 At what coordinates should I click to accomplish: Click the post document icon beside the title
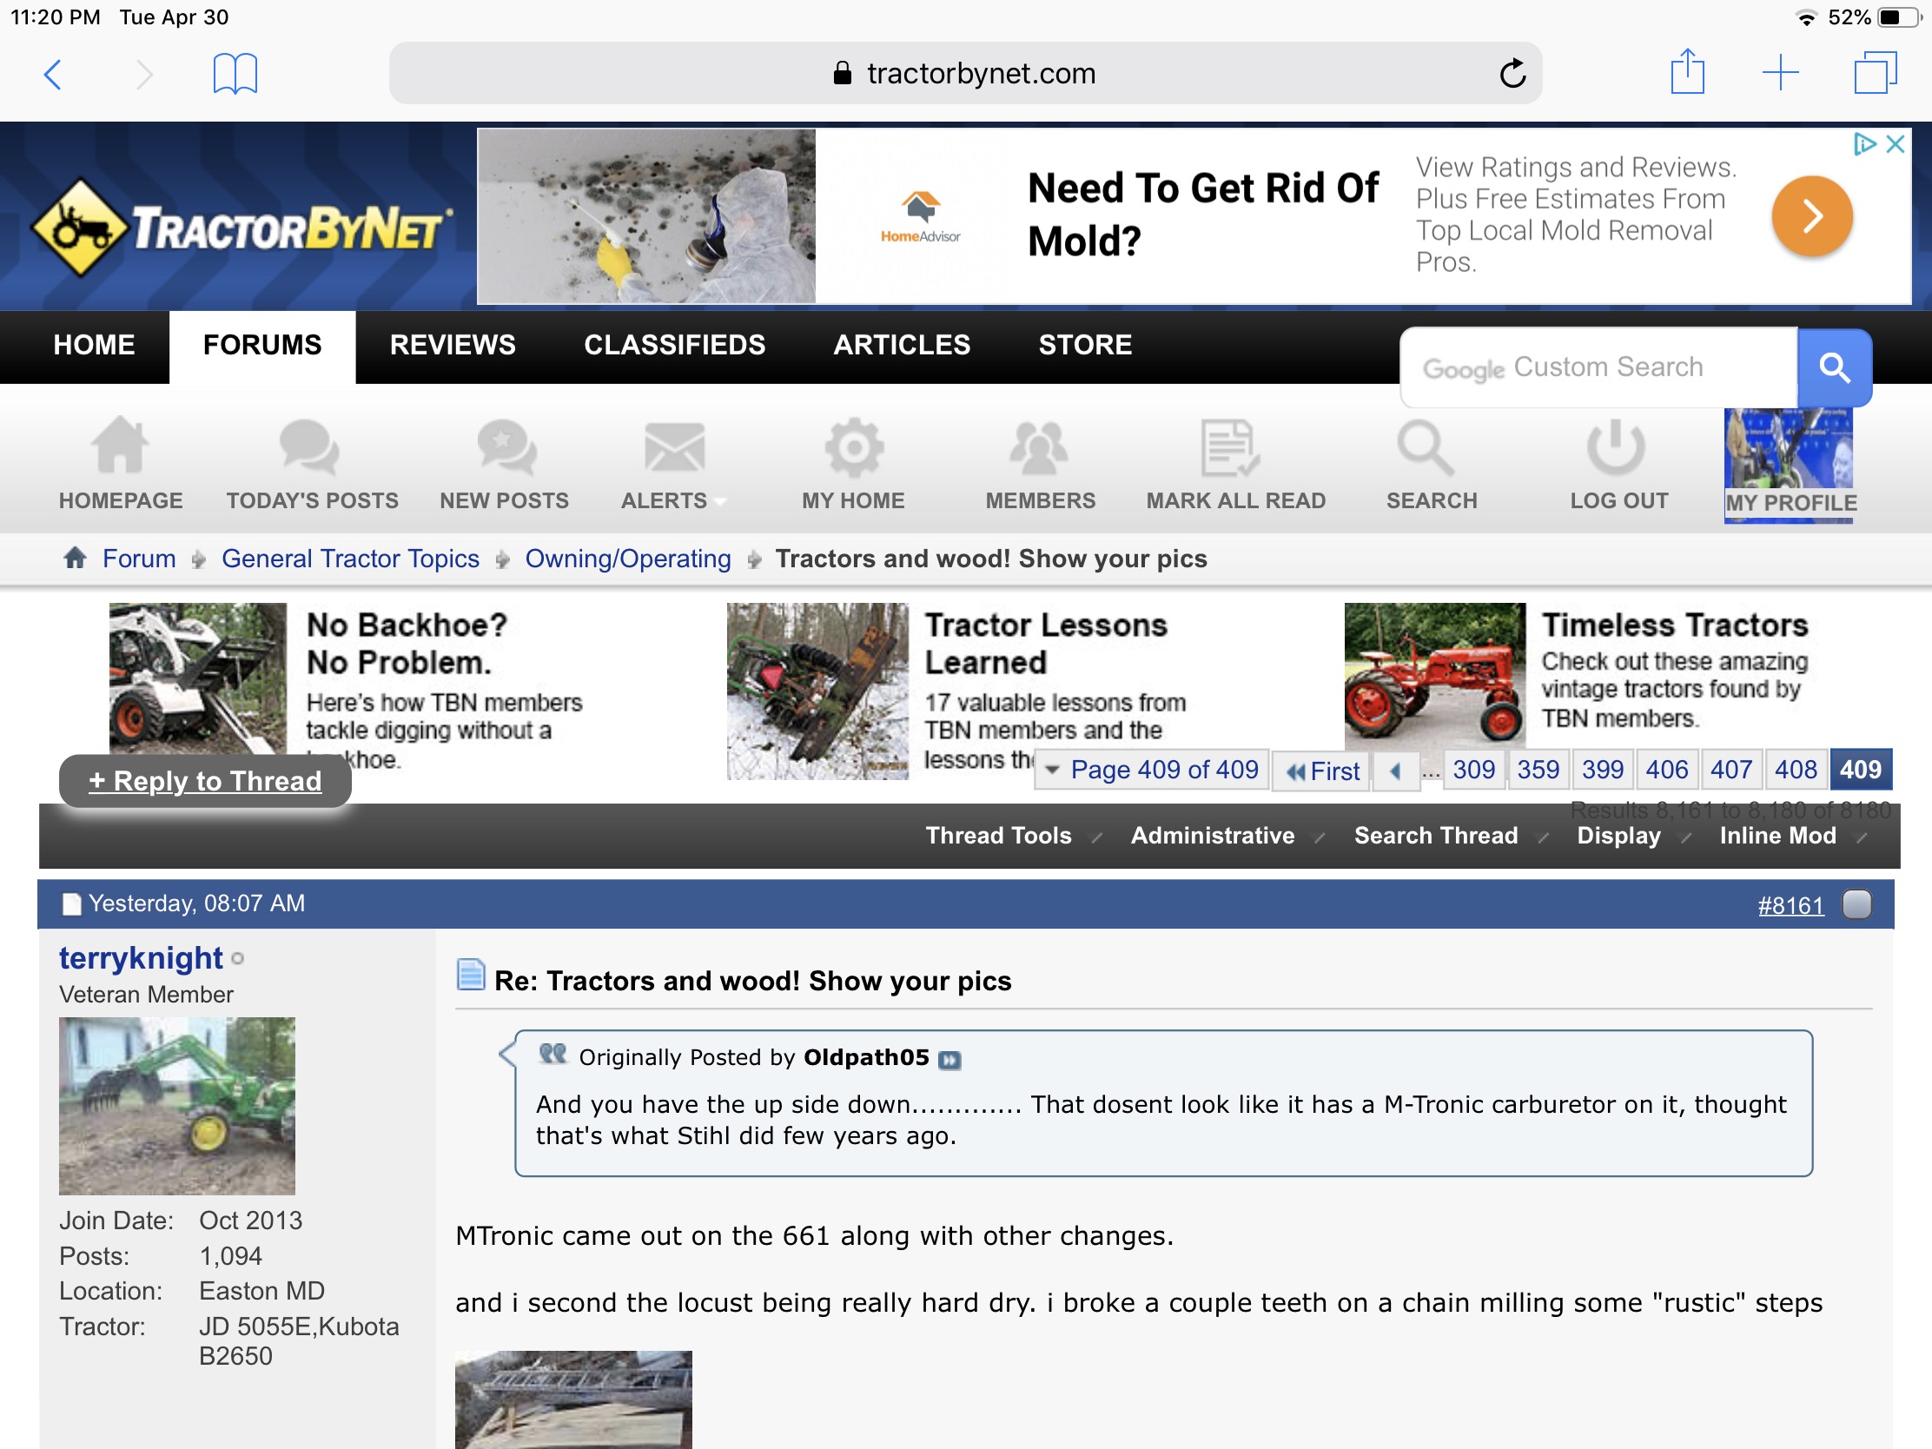coord(471,975)
